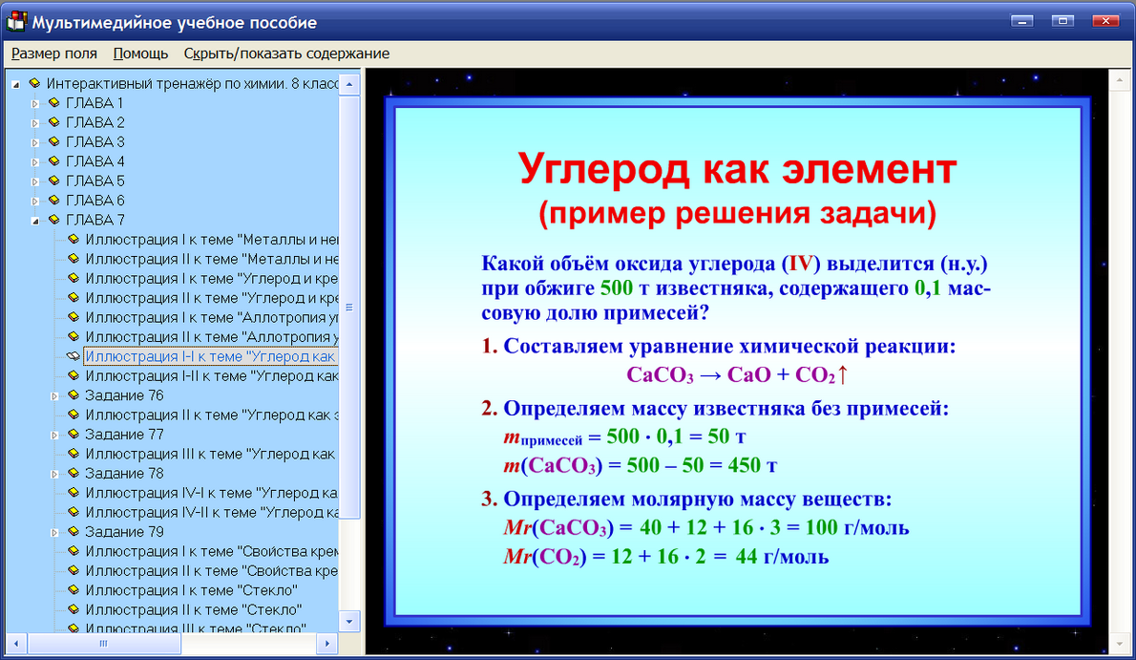1136x660 pixels.
Task: Open the Помощь menu
Action: click(138, 53)
